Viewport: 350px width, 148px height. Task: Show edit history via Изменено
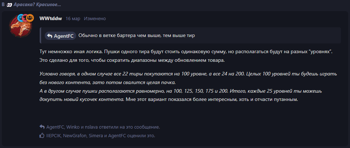[x=95, y=19]
